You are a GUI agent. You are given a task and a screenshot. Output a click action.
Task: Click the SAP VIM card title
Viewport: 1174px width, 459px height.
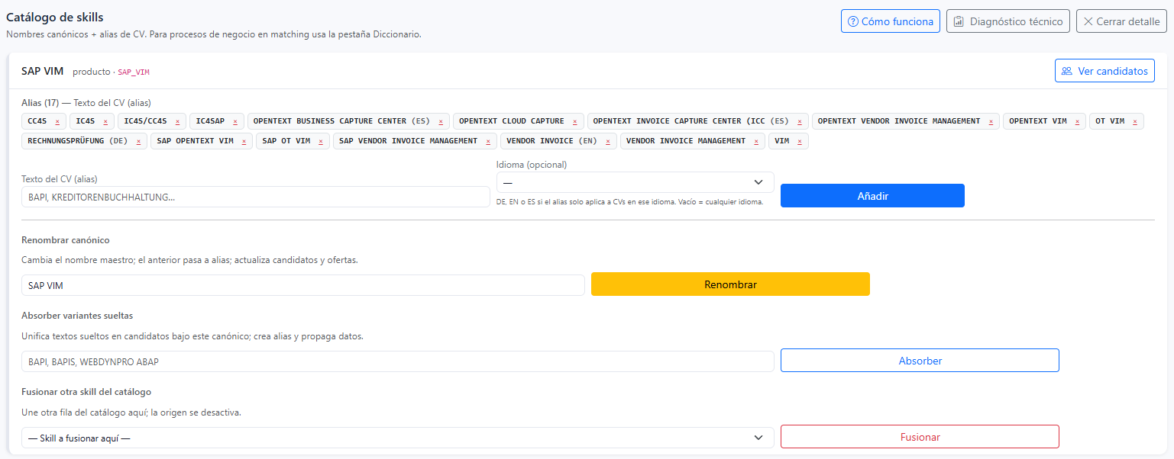pos(42,71)
